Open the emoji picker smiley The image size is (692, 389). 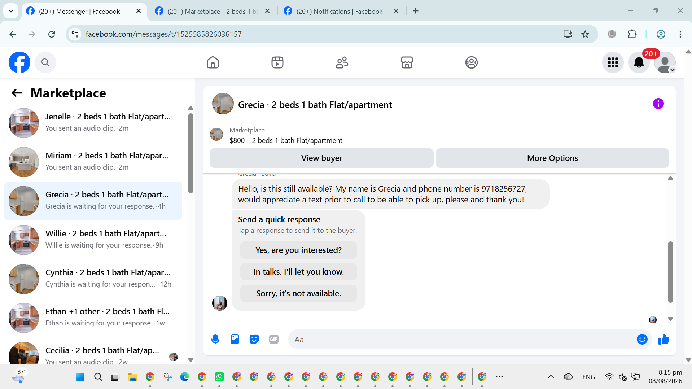pyautogui.click(x=642, y=340)
